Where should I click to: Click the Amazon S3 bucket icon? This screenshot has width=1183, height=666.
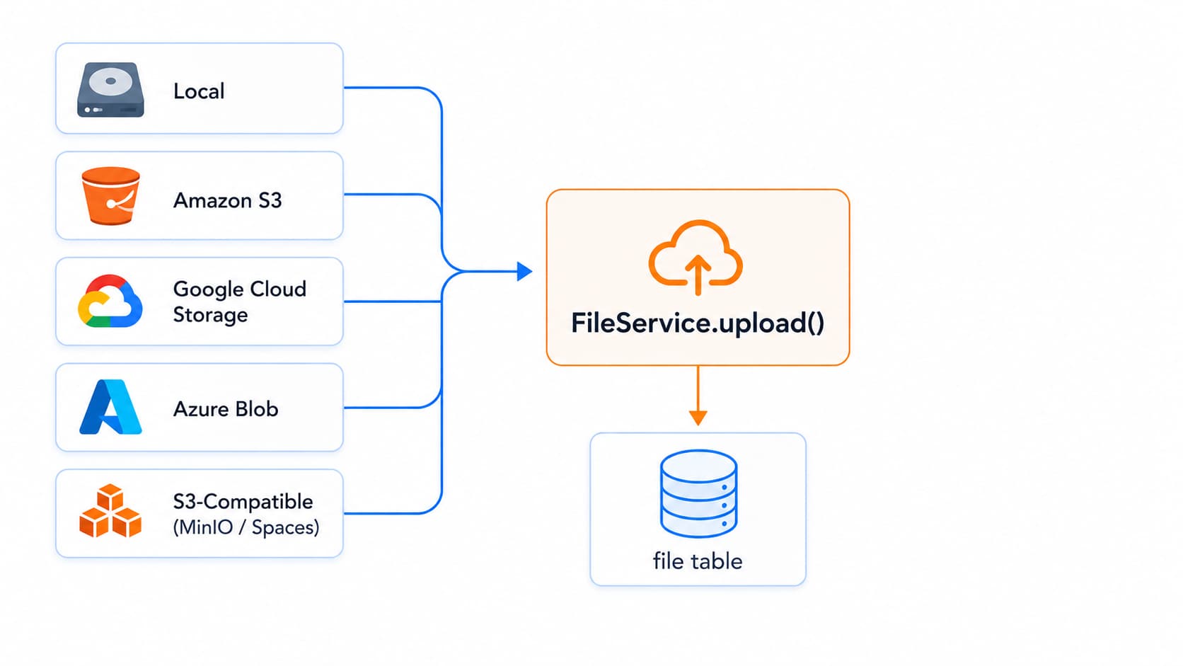(x=110, y=196)
